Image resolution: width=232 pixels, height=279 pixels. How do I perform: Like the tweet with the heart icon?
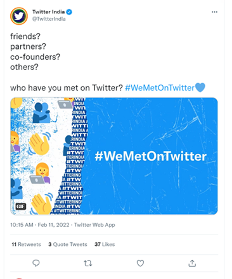click(x=140, y=263)
